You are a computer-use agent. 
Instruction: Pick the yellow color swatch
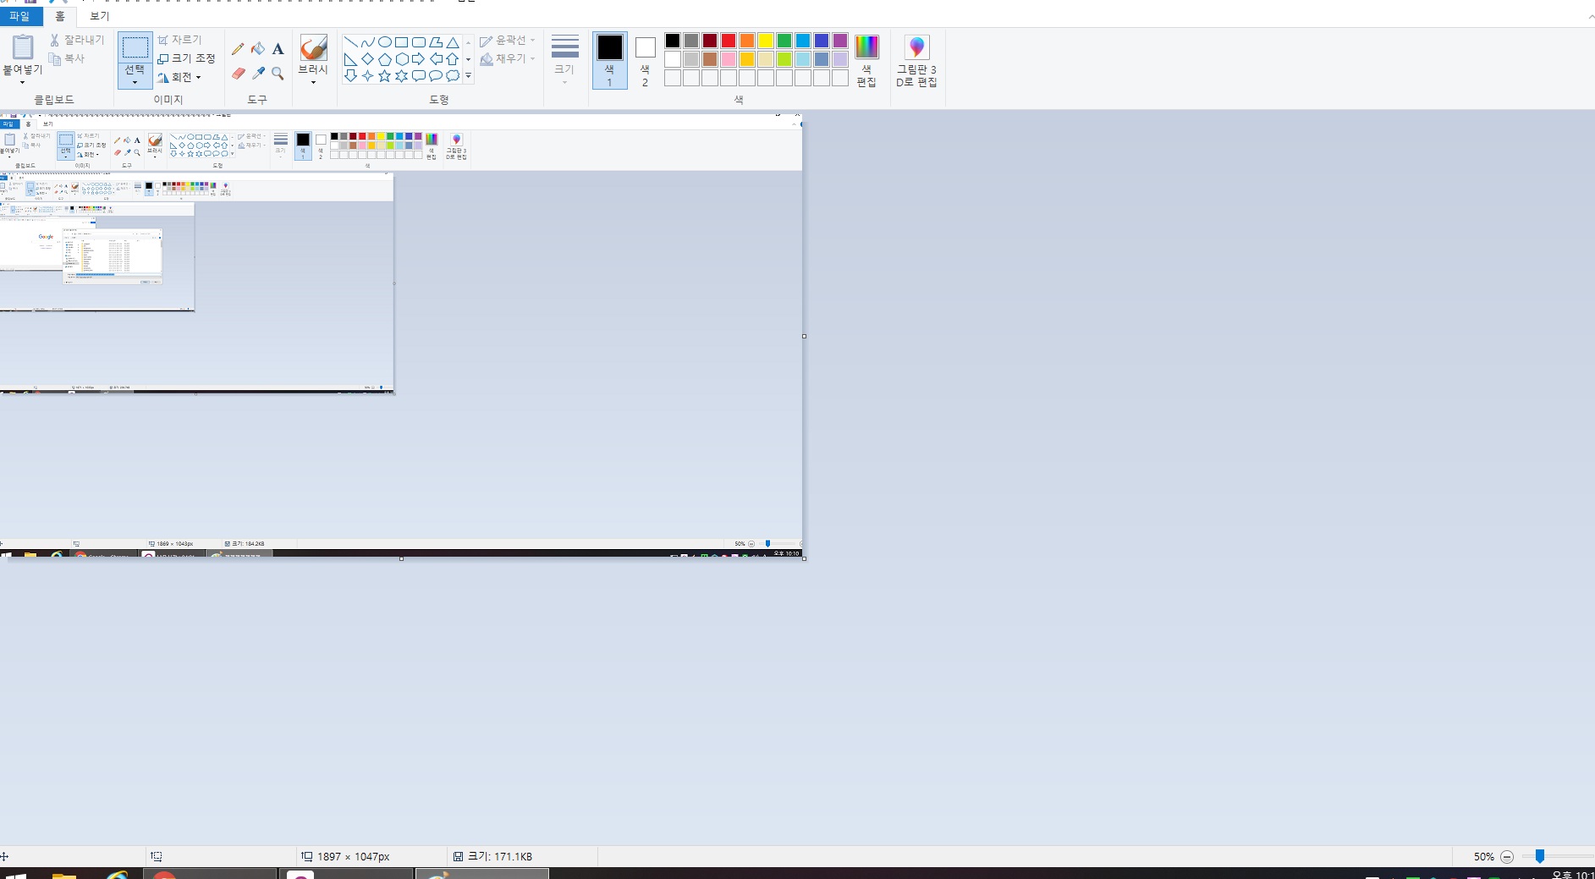pos(766,41)
